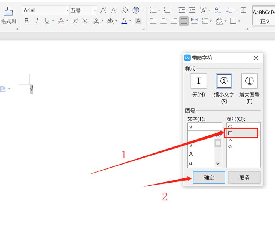Open show/hide paragraph marks tool
The image size is (275, 238).
pos(229,10)
